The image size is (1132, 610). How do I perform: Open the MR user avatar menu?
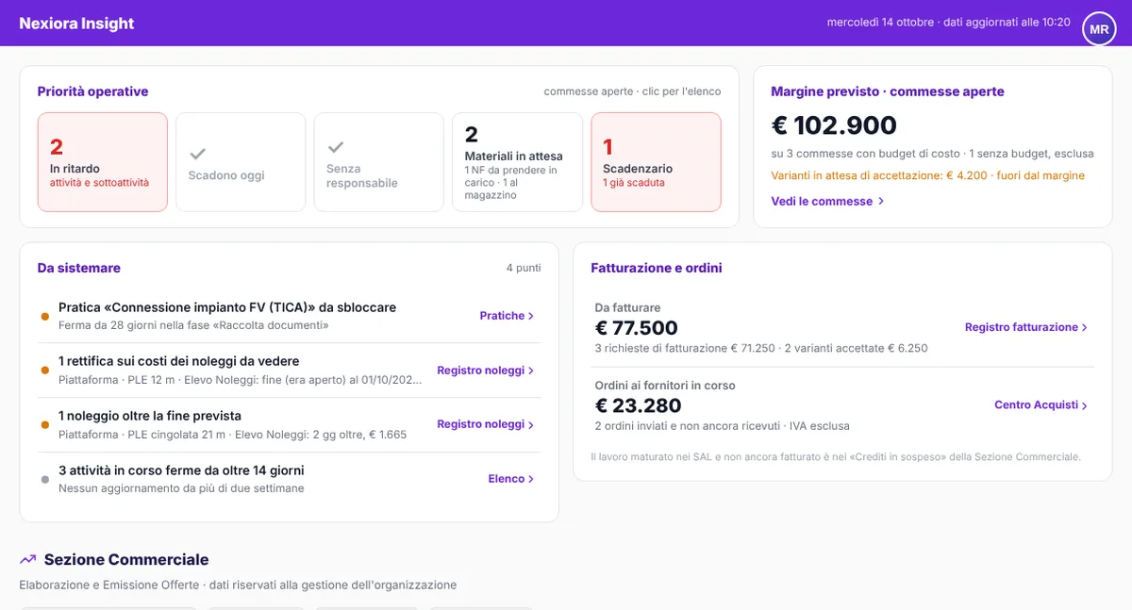coord(1099,29)
